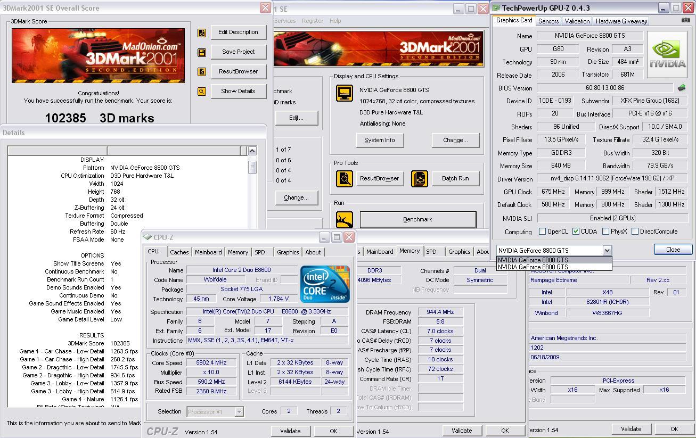Click the Details list scroll-up arrow

[x=252, y=151]
